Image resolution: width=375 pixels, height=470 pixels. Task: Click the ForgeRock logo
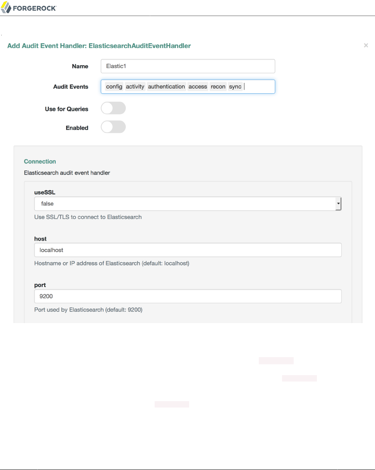pyautogui.click(x=28, y=8)
